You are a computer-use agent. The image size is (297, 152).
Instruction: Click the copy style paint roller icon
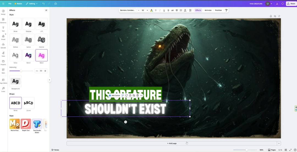pos(226,10)
